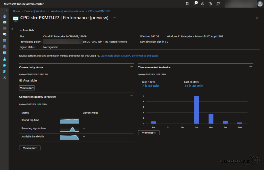Open the notifications bell showing 10 alerts
264x170 pixels.
195,4
